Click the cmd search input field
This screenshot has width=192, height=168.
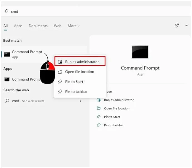point(96,11)
